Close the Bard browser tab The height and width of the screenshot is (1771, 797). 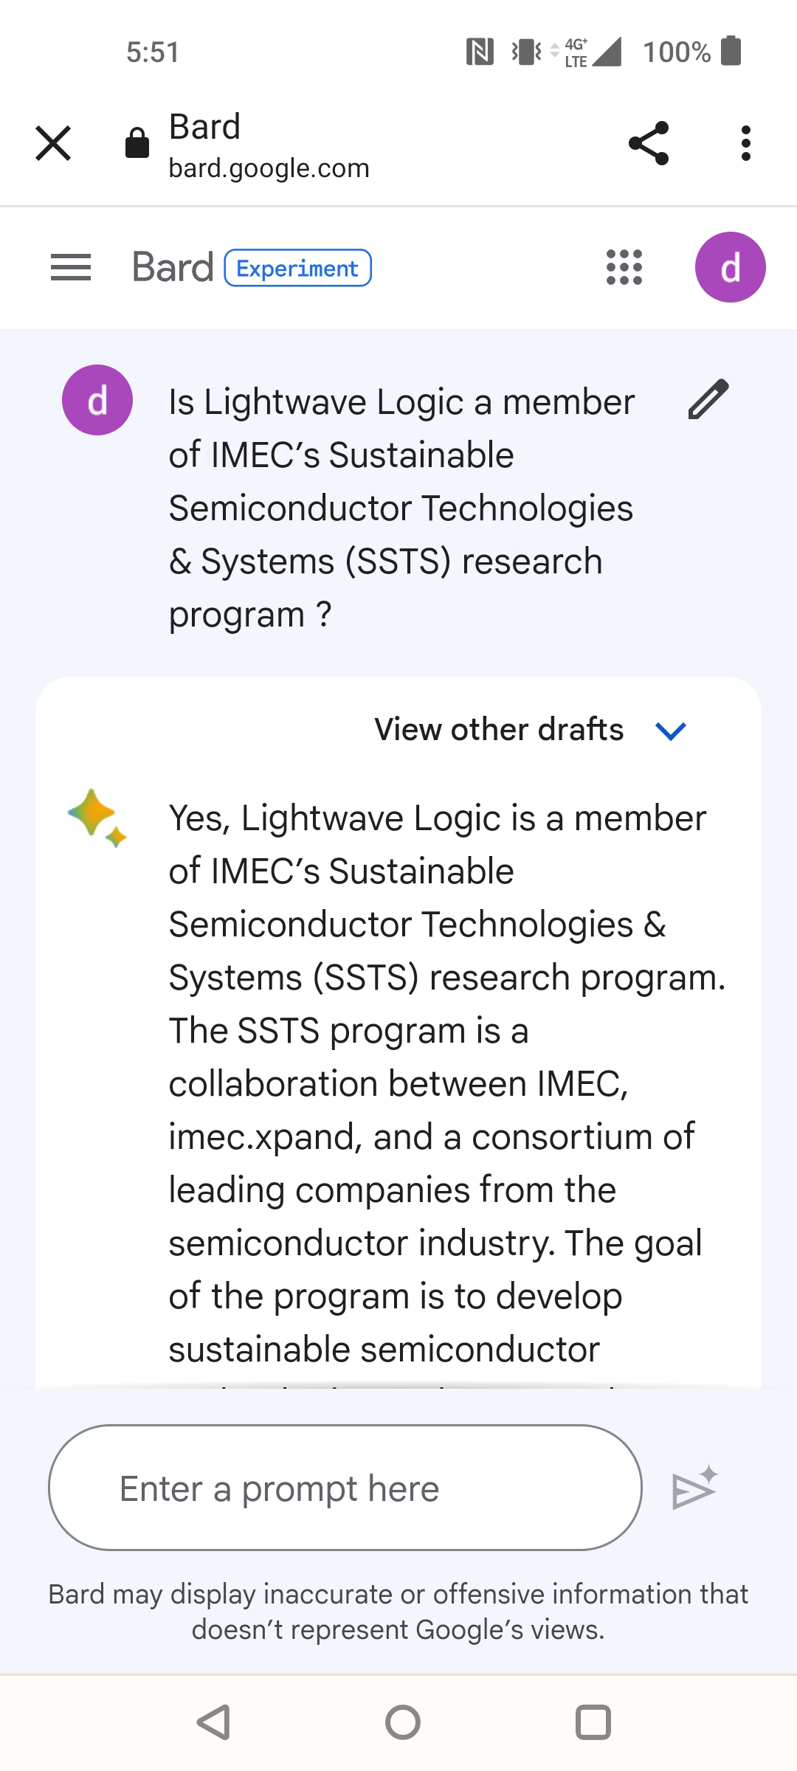[53, 143]
